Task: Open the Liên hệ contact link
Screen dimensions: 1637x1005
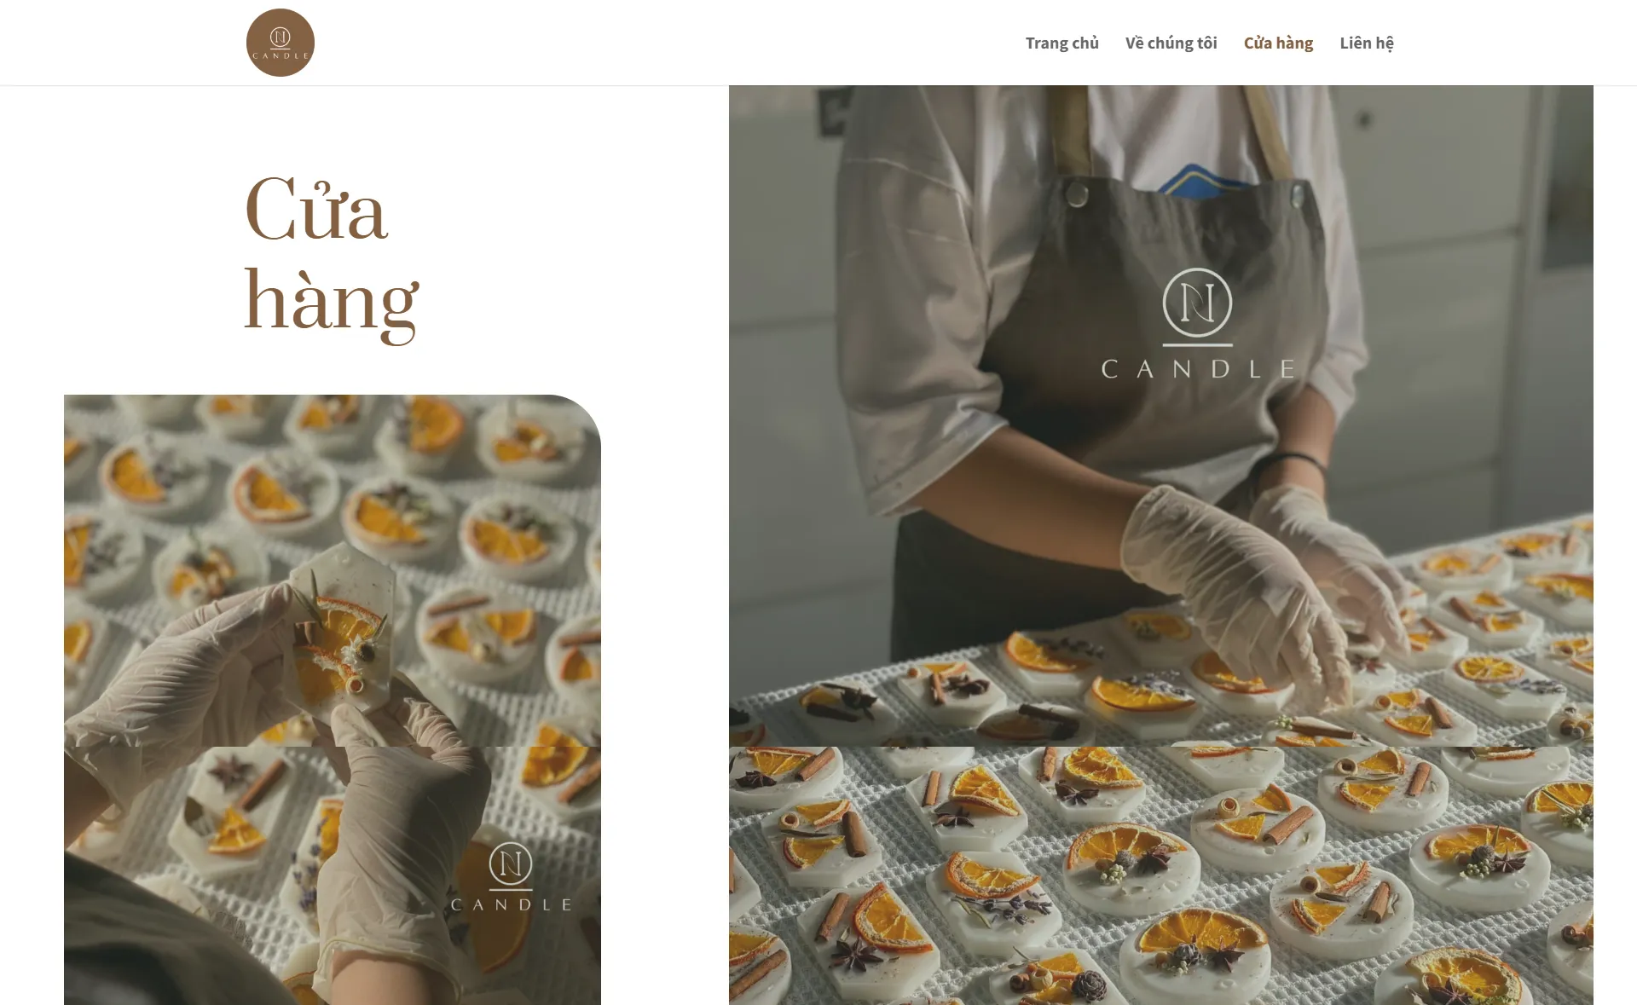Action: pos(1366,43)
